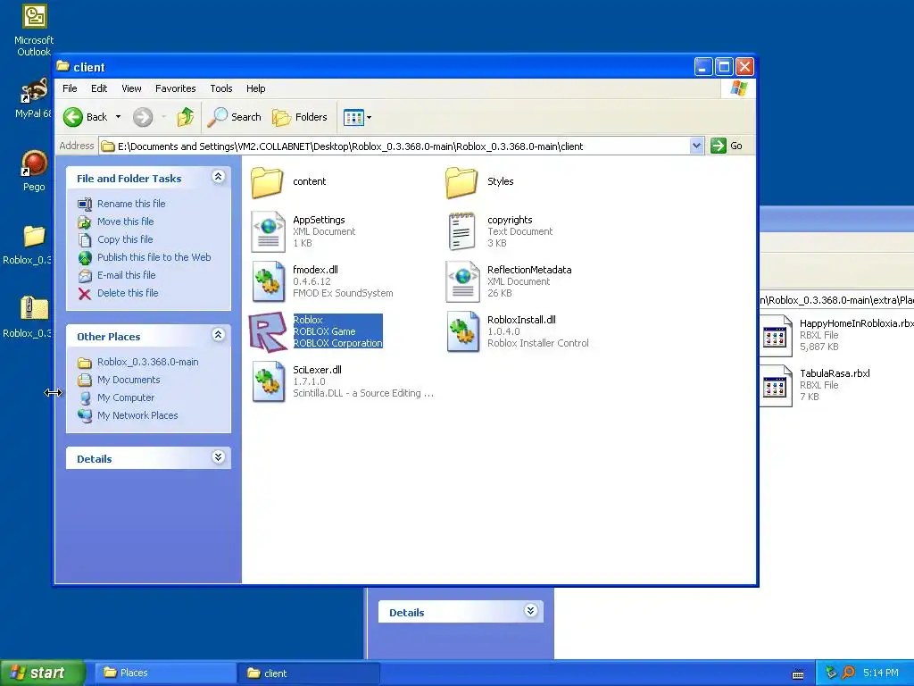Click Publish this file to the Web
This screenshot has width=914, height=686.
pos(154,257)
